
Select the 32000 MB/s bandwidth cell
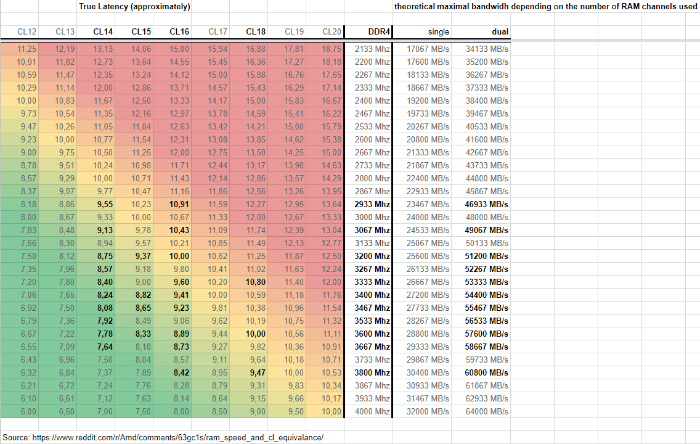tap(422, 411)
